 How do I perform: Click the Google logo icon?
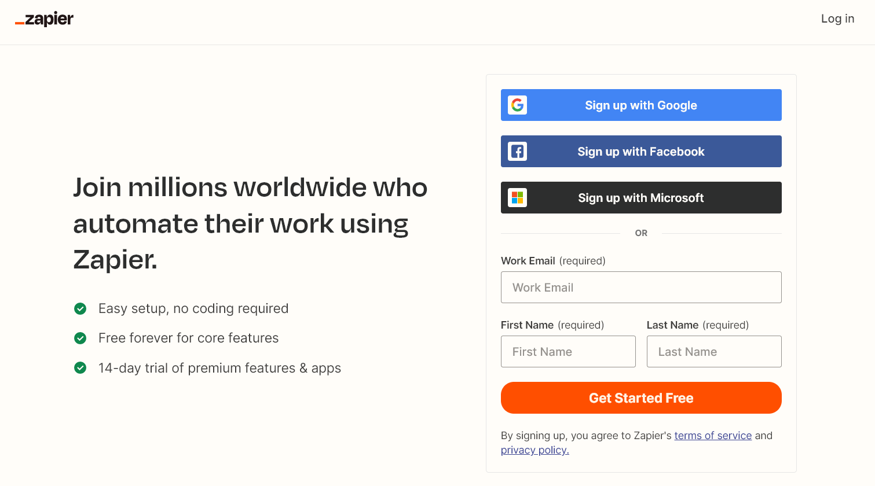pos(517,105)
